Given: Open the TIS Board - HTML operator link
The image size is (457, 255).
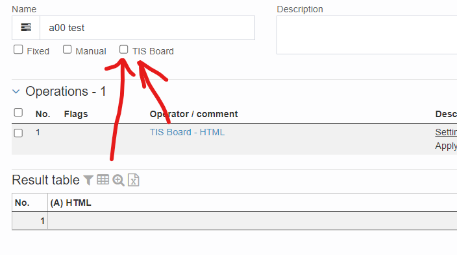Looking at the screenshot, I should click(187, 132).
